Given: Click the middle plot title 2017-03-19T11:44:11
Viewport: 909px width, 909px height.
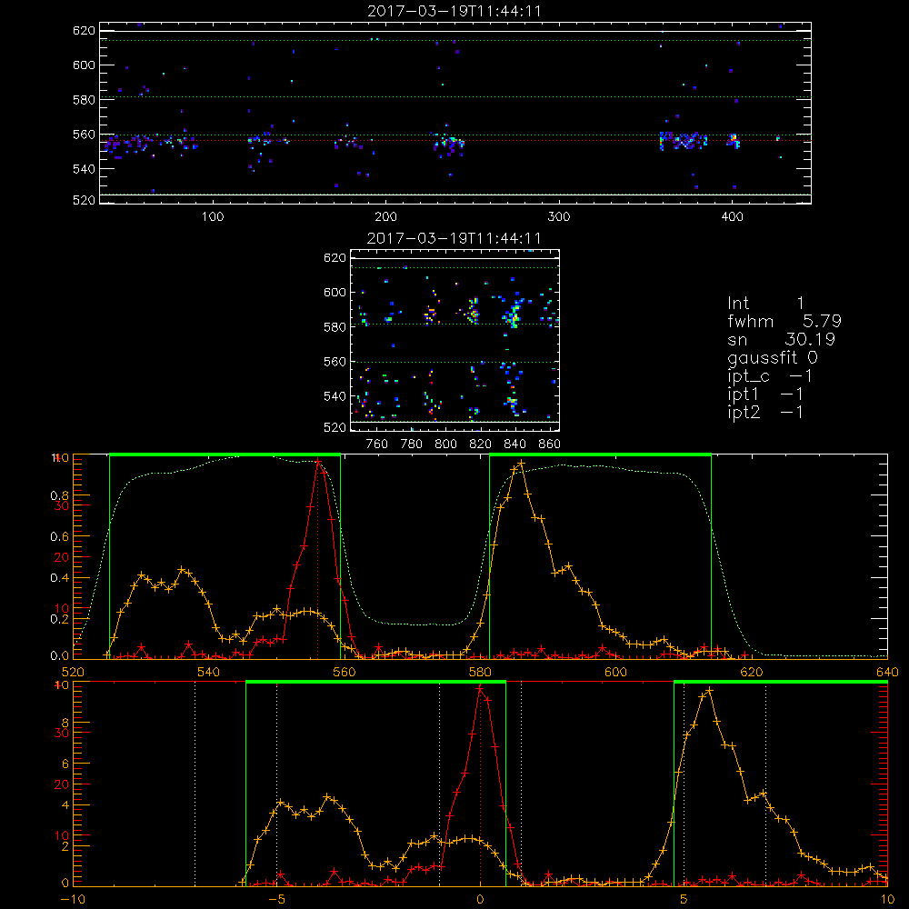Looking at the screenshot, I should coord(454,238).
